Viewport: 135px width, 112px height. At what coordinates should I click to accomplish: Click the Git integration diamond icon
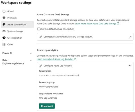point(4,38)
